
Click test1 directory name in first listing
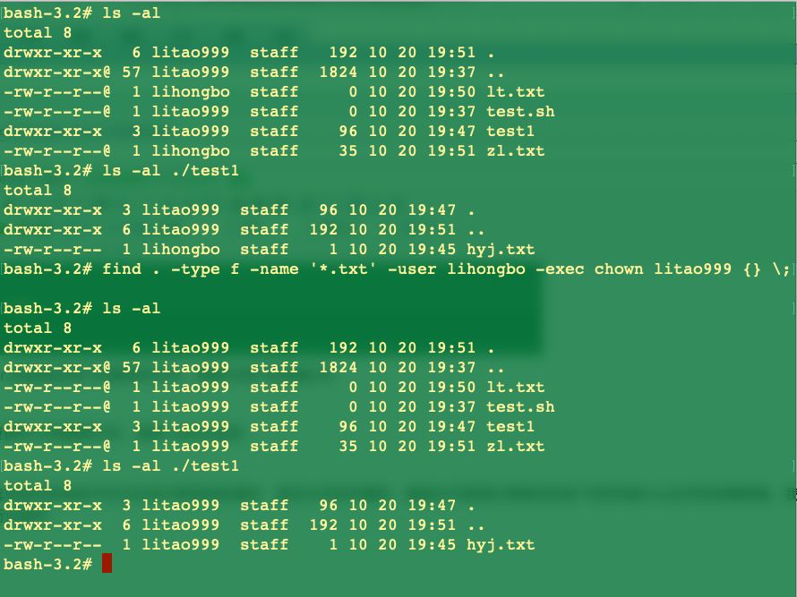coord(510,131)
